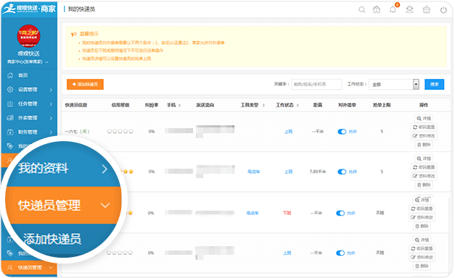Viewport: 455px width, 278px height.
Task: Open 详情 for courier 一六七
Action: [x=424, y=119]
